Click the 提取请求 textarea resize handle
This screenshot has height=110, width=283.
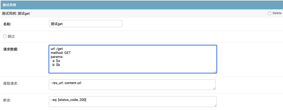(x=214, y=88)
